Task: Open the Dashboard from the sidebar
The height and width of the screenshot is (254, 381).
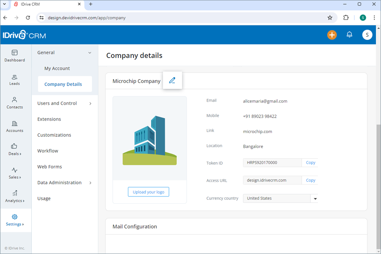Action: (15, 56)
